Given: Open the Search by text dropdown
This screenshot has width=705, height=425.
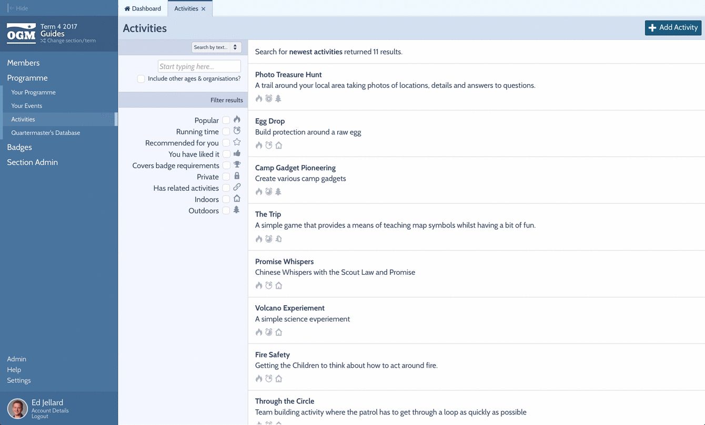Looking at the screenshot, I should [216, 47].
